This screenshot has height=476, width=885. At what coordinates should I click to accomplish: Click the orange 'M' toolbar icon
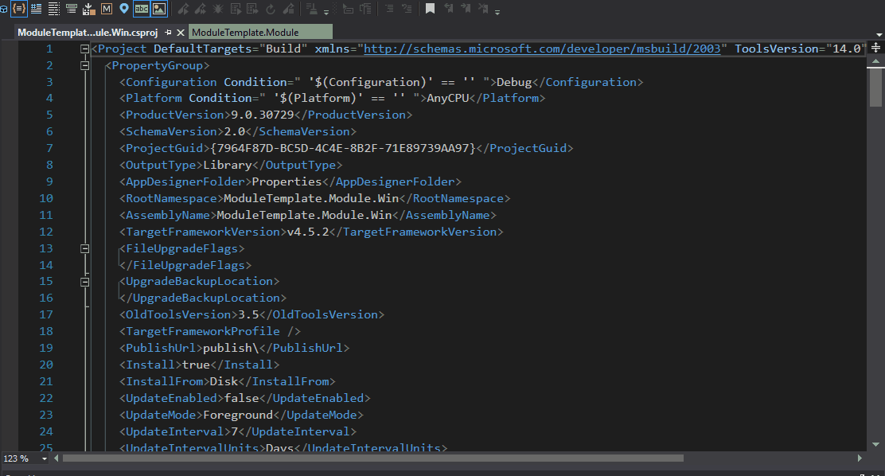coord(107,9)
